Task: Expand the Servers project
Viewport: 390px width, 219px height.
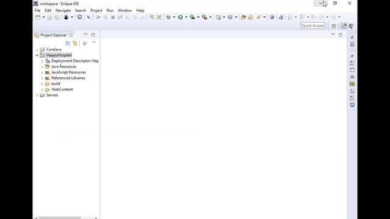Action: [37, 96]
